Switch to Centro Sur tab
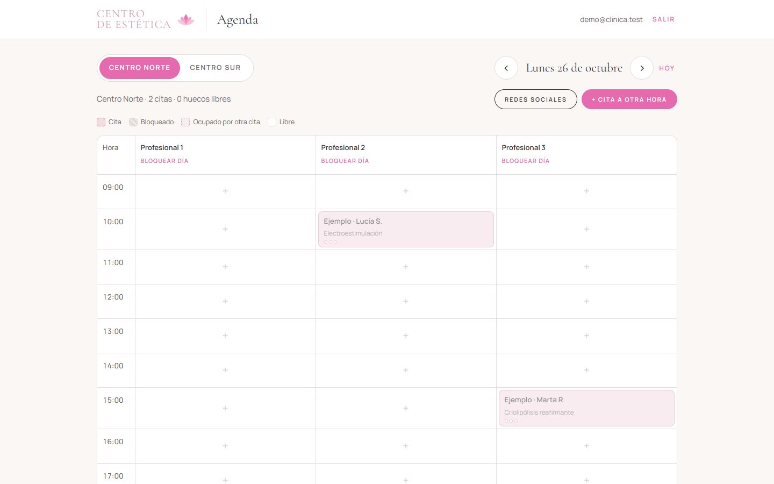Screen dimensions: 774x484 215,68
